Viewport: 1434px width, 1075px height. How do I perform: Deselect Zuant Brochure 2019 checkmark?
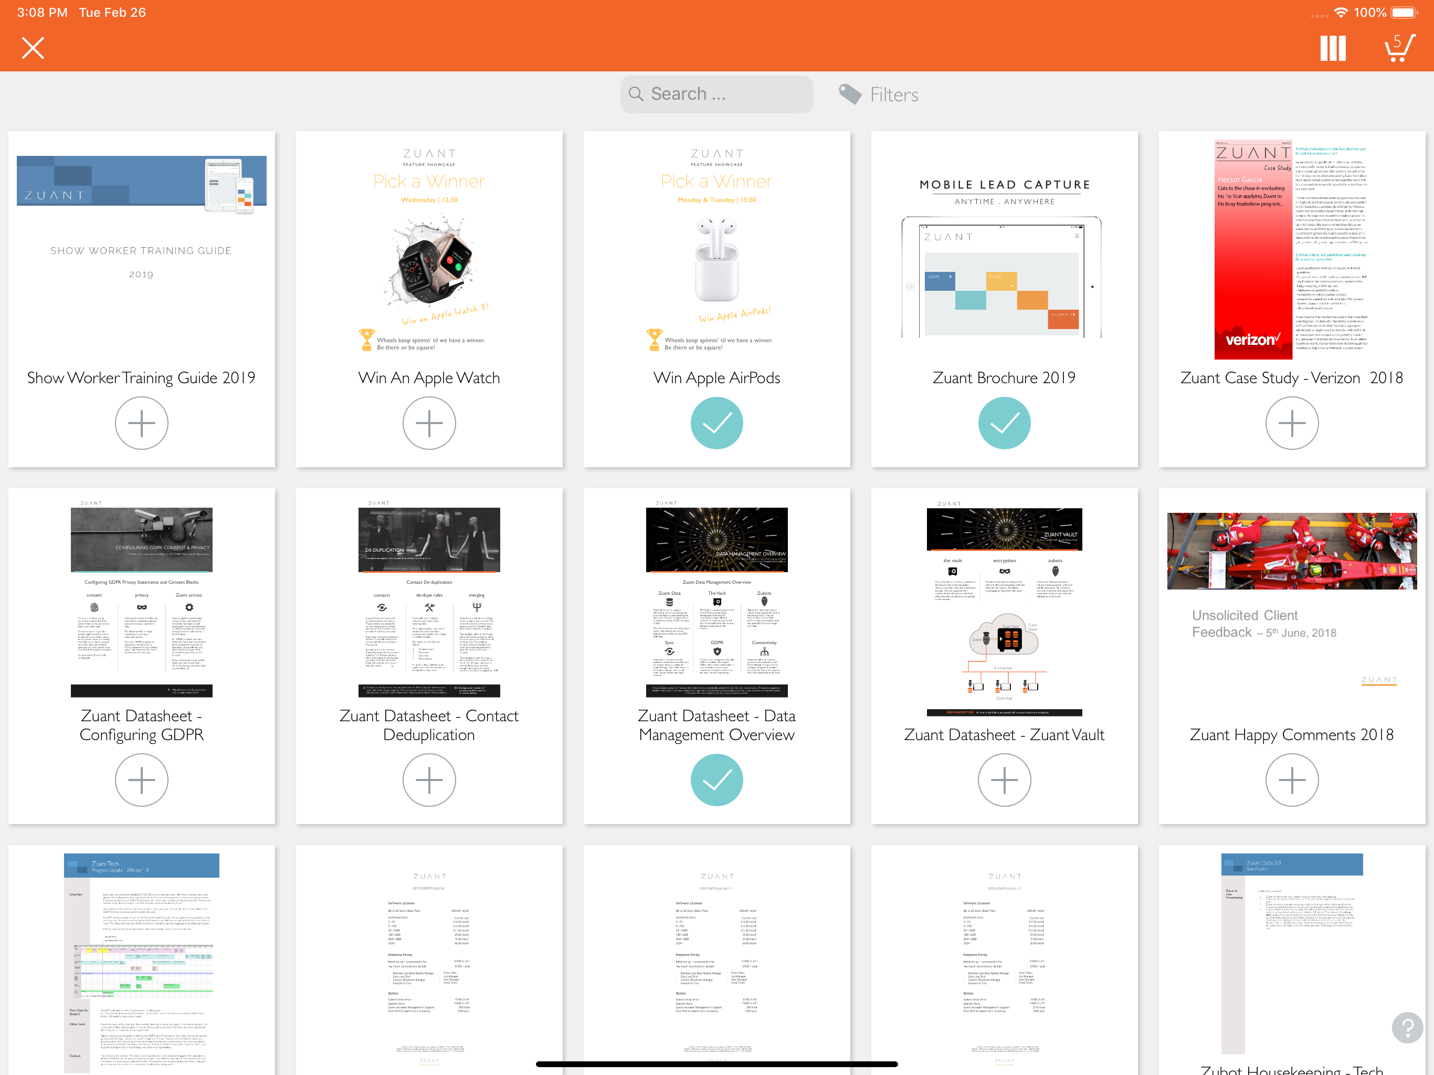1004,424
